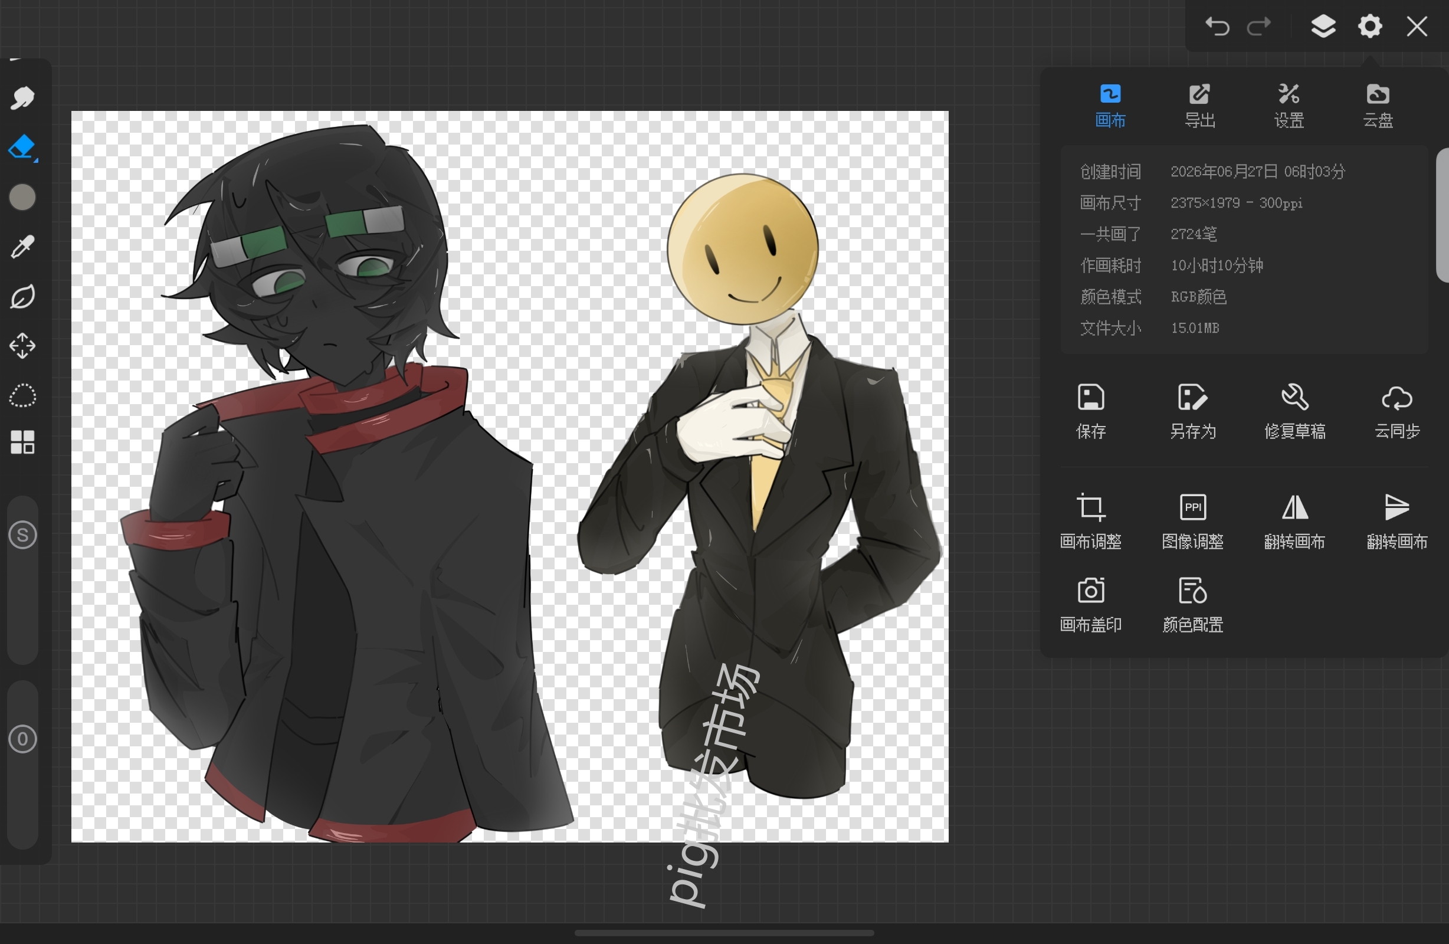Viewport: 1449px width, 944px height.
Task: Click the 保存 button
Action: point(1090,412)
